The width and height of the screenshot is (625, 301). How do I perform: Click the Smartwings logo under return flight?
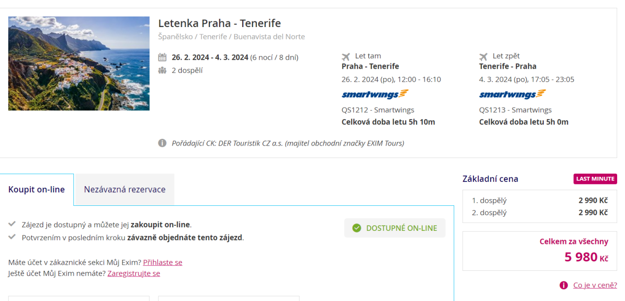coord(512,94)
